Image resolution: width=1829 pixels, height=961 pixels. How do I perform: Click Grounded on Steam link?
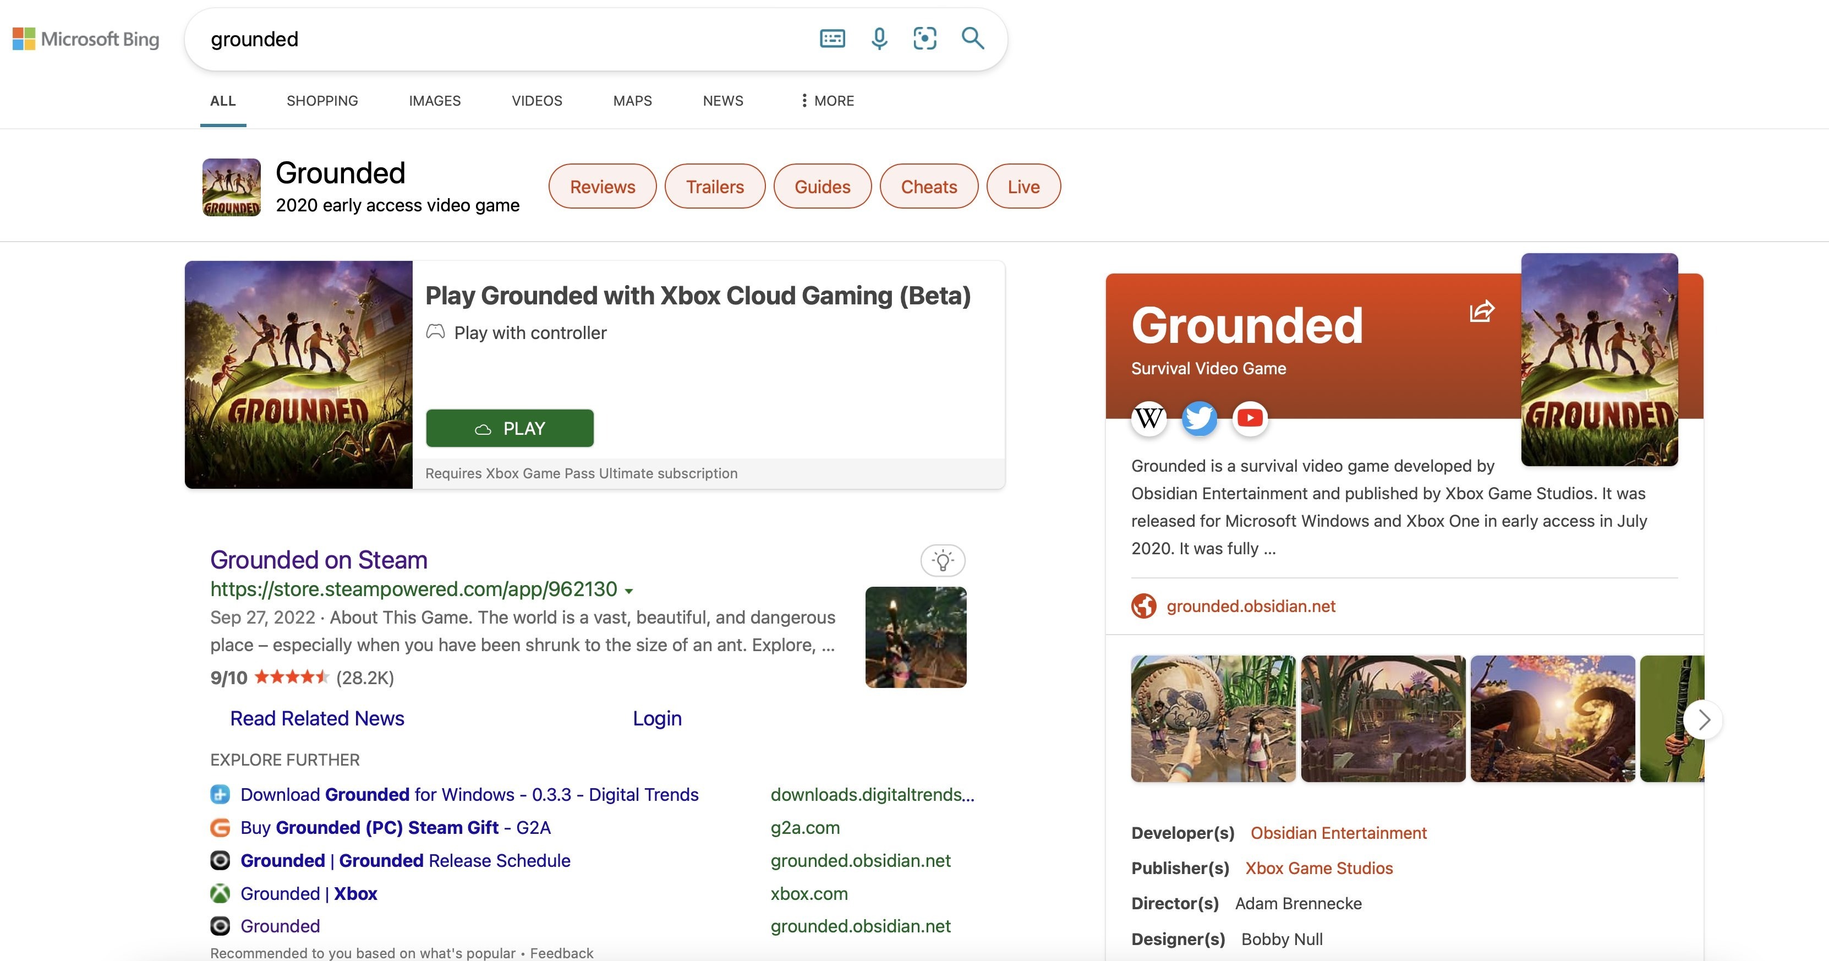pos(318,558)
